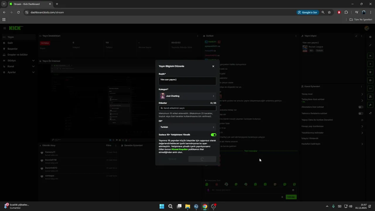Click the Gönder send button

click(x=291, y=197)
